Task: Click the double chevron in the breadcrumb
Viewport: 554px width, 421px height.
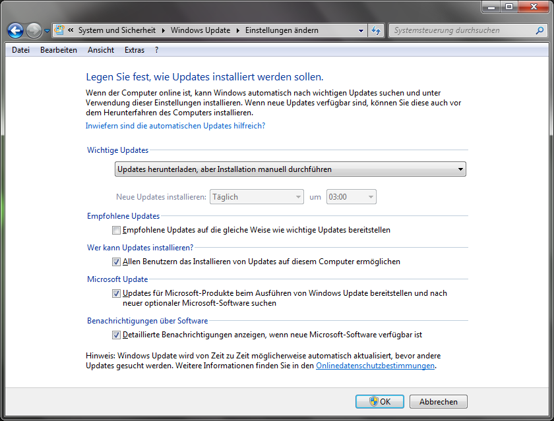Action: 71,30
